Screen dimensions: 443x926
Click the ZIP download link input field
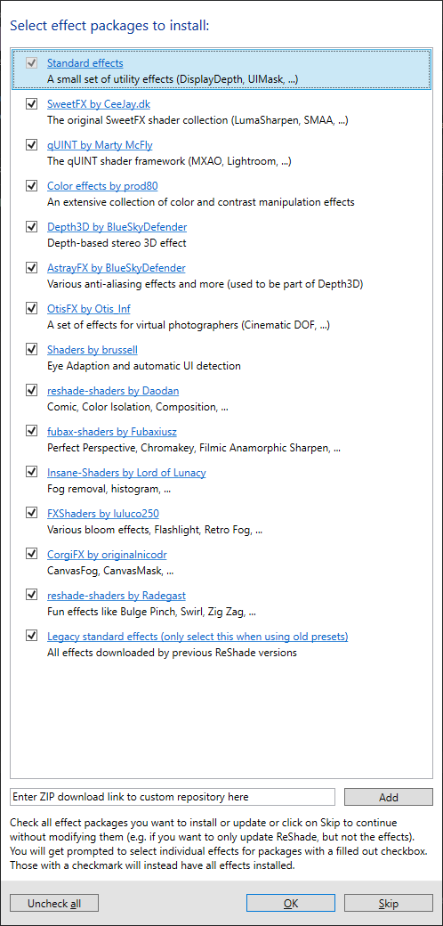click(173, 797)
